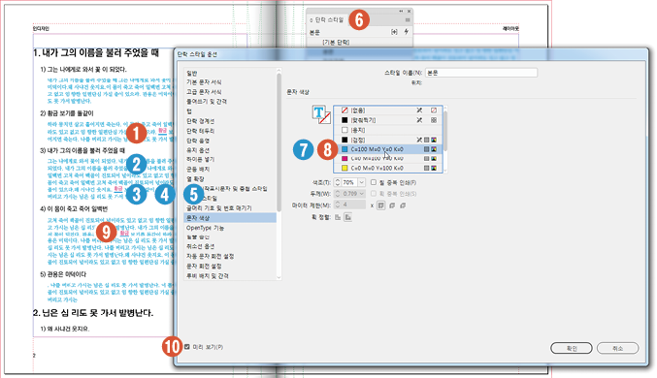Select 들여쓰기 및 간격 category

[207, 102]
